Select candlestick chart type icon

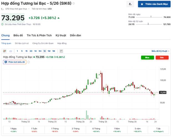click(x=4, y=51)
